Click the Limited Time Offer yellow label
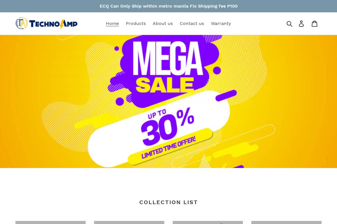This screenshot has width=337, height=224. (x=170, y=147)
